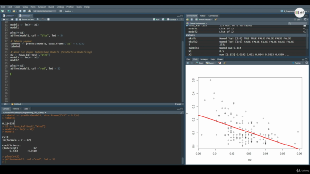The image size is (310, 174).
Task: Inspect model1 with its magnifier icon
Action: pos(304,29)
